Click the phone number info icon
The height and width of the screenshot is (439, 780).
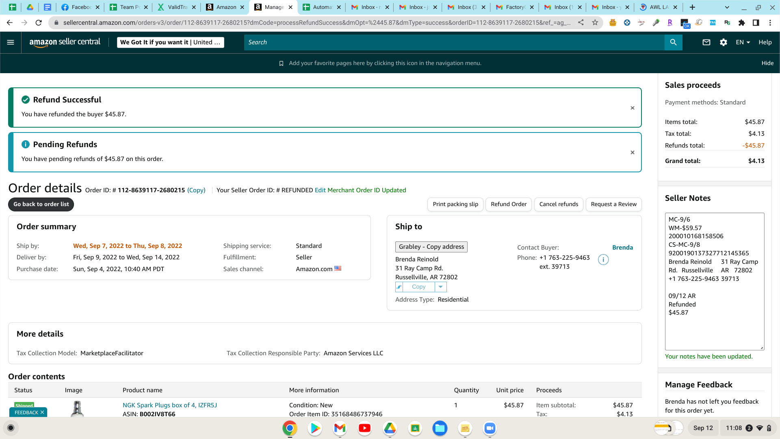[x=603, y=260]
